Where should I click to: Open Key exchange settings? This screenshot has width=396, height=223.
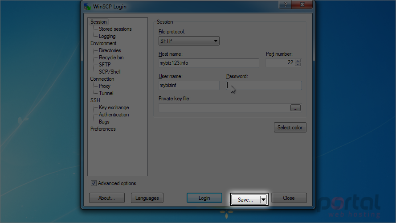114,107
